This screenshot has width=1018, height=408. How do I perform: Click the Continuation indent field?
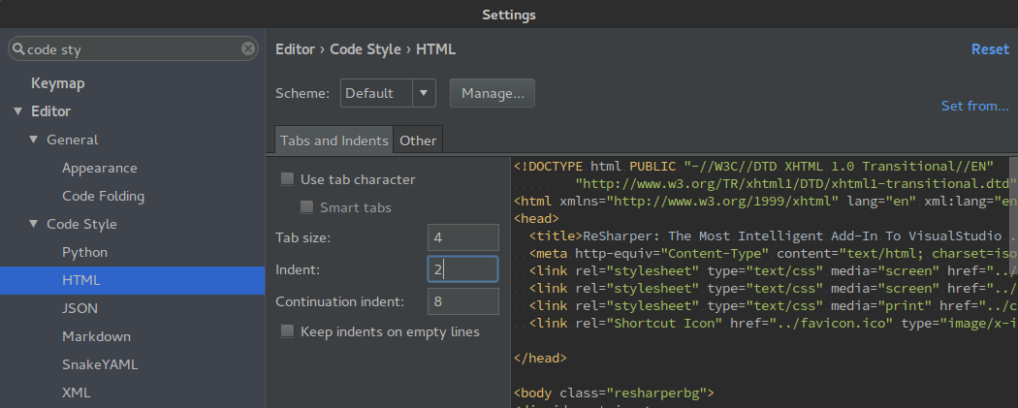(x=462, y=301)
